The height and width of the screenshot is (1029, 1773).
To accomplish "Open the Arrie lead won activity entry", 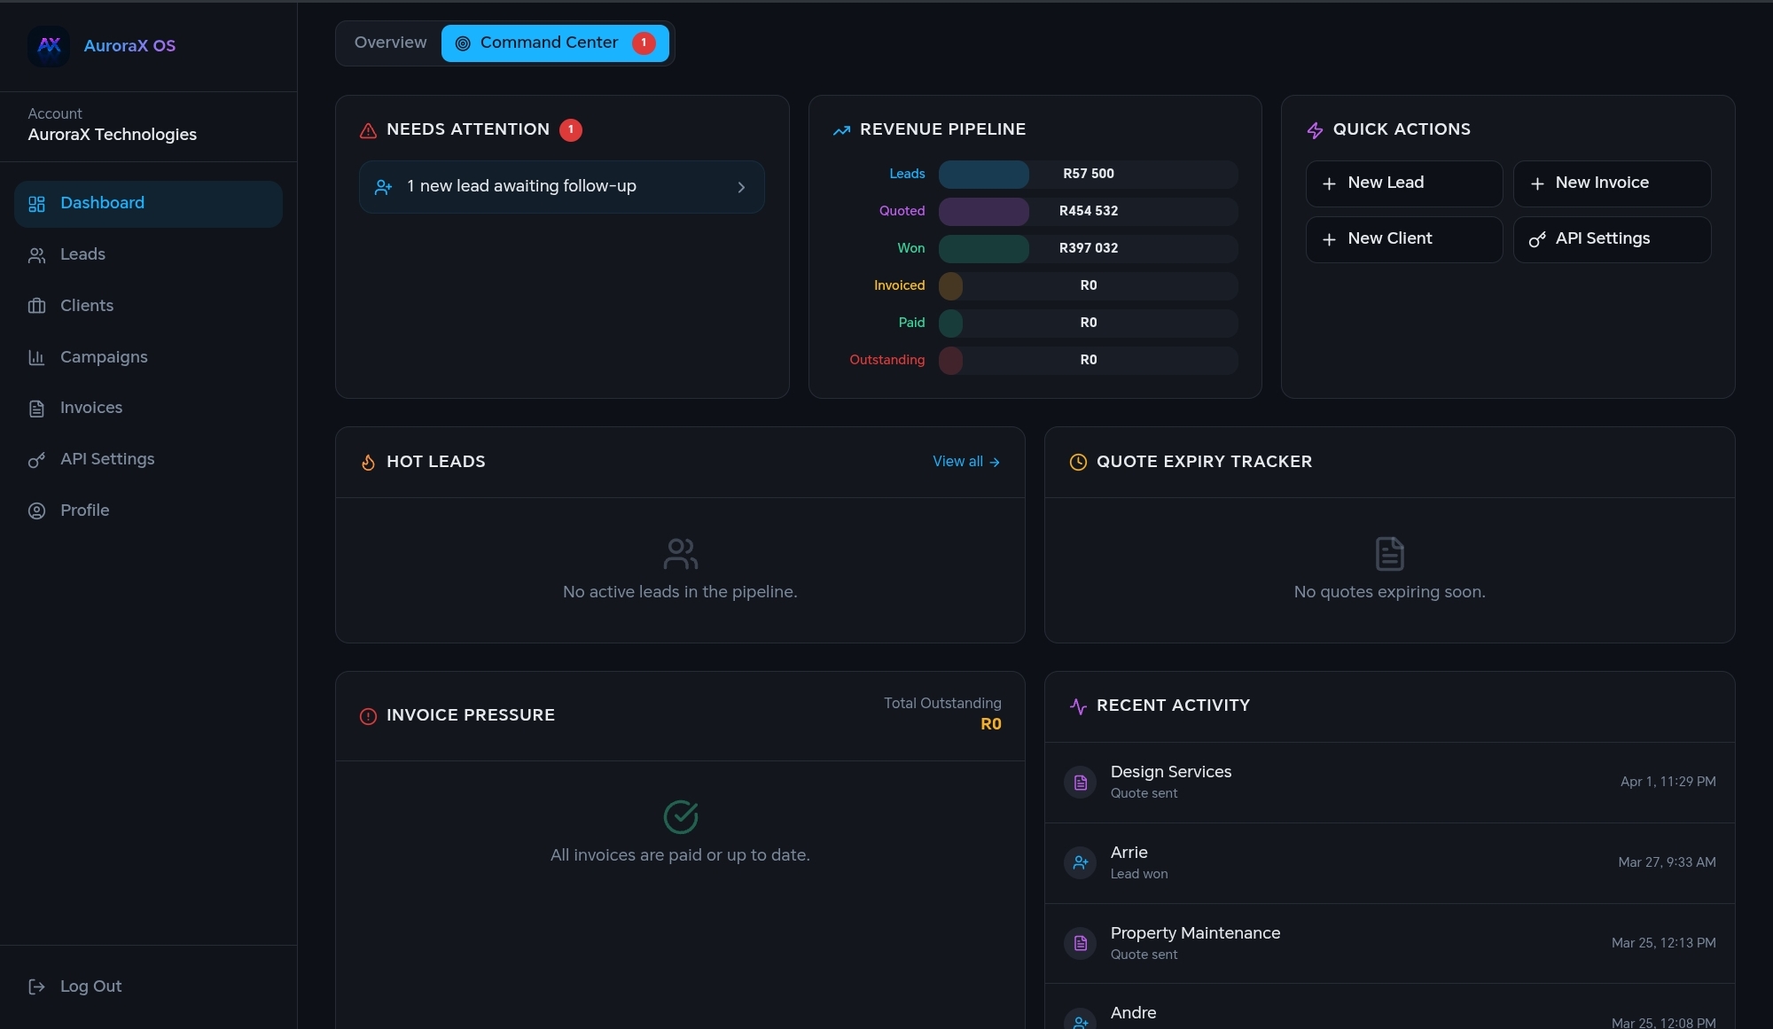I will (x=1389, y=863).
